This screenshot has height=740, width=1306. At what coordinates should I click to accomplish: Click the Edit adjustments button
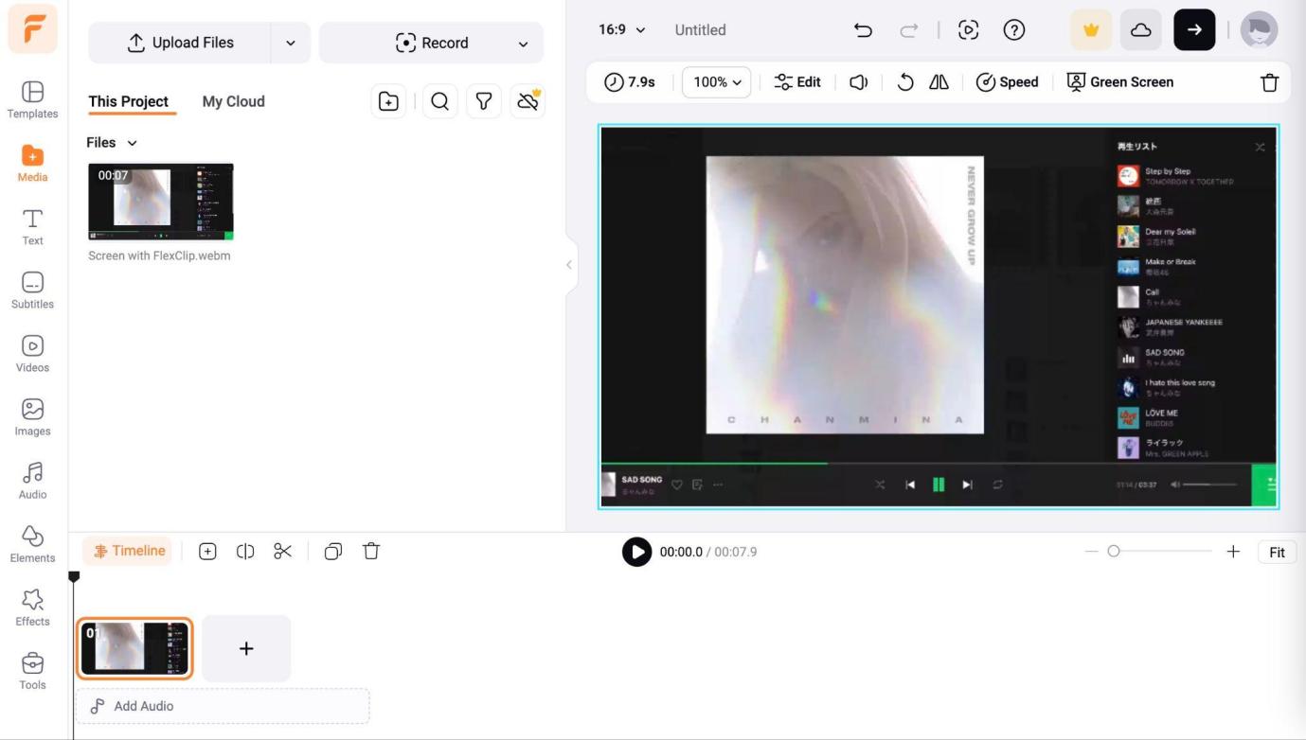tap(797, 82)
